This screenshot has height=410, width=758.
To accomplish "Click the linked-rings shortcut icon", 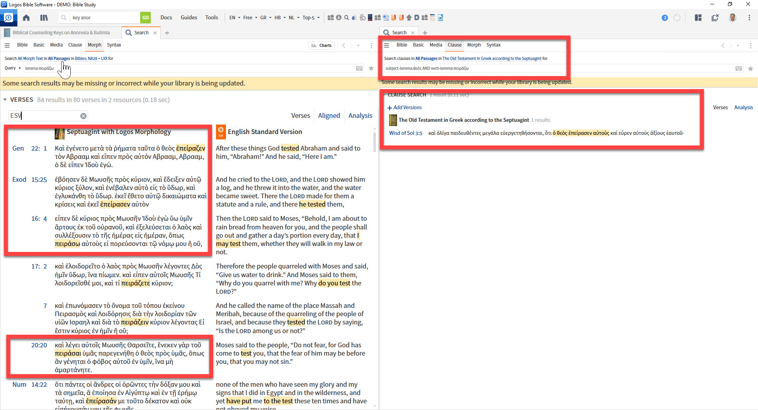I will coord(362,17).
